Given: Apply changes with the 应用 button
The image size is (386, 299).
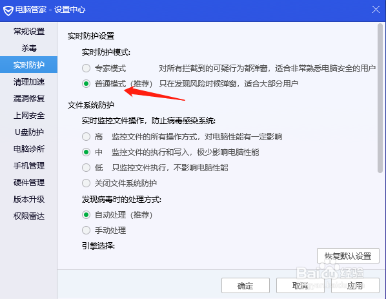Looking at the screenshot, I should (x=355, y=285).
